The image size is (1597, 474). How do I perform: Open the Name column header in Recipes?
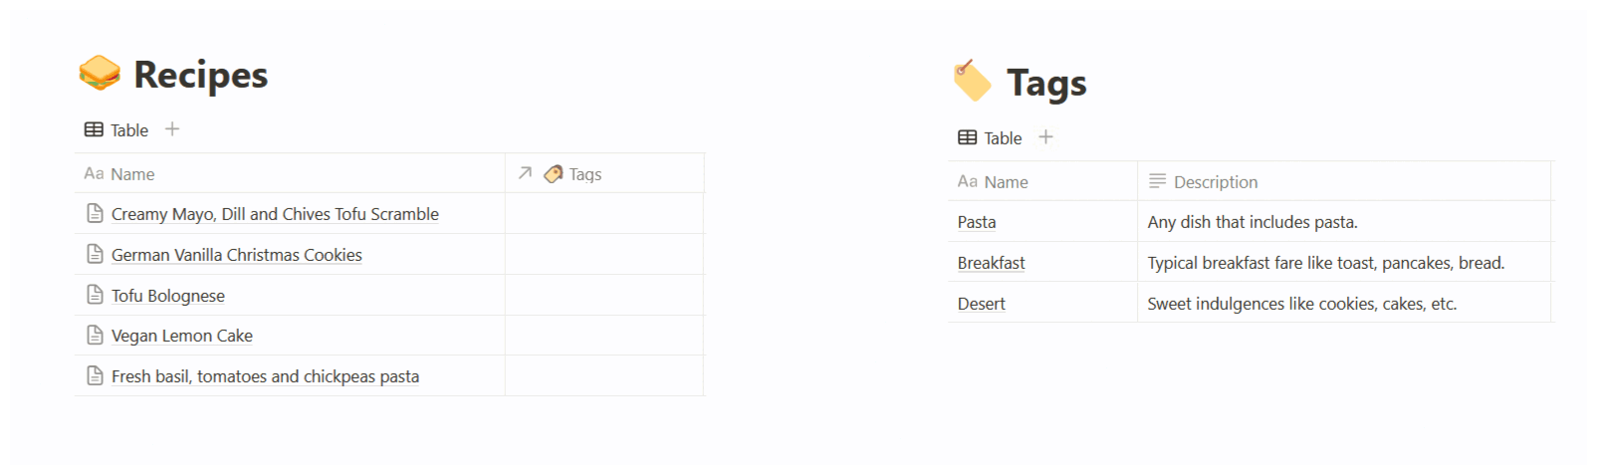coord(132,174)
